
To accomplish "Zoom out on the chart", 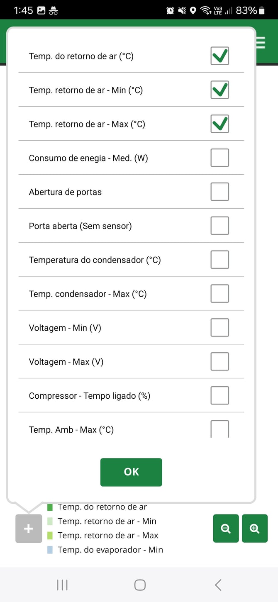I will pos(226,528).
